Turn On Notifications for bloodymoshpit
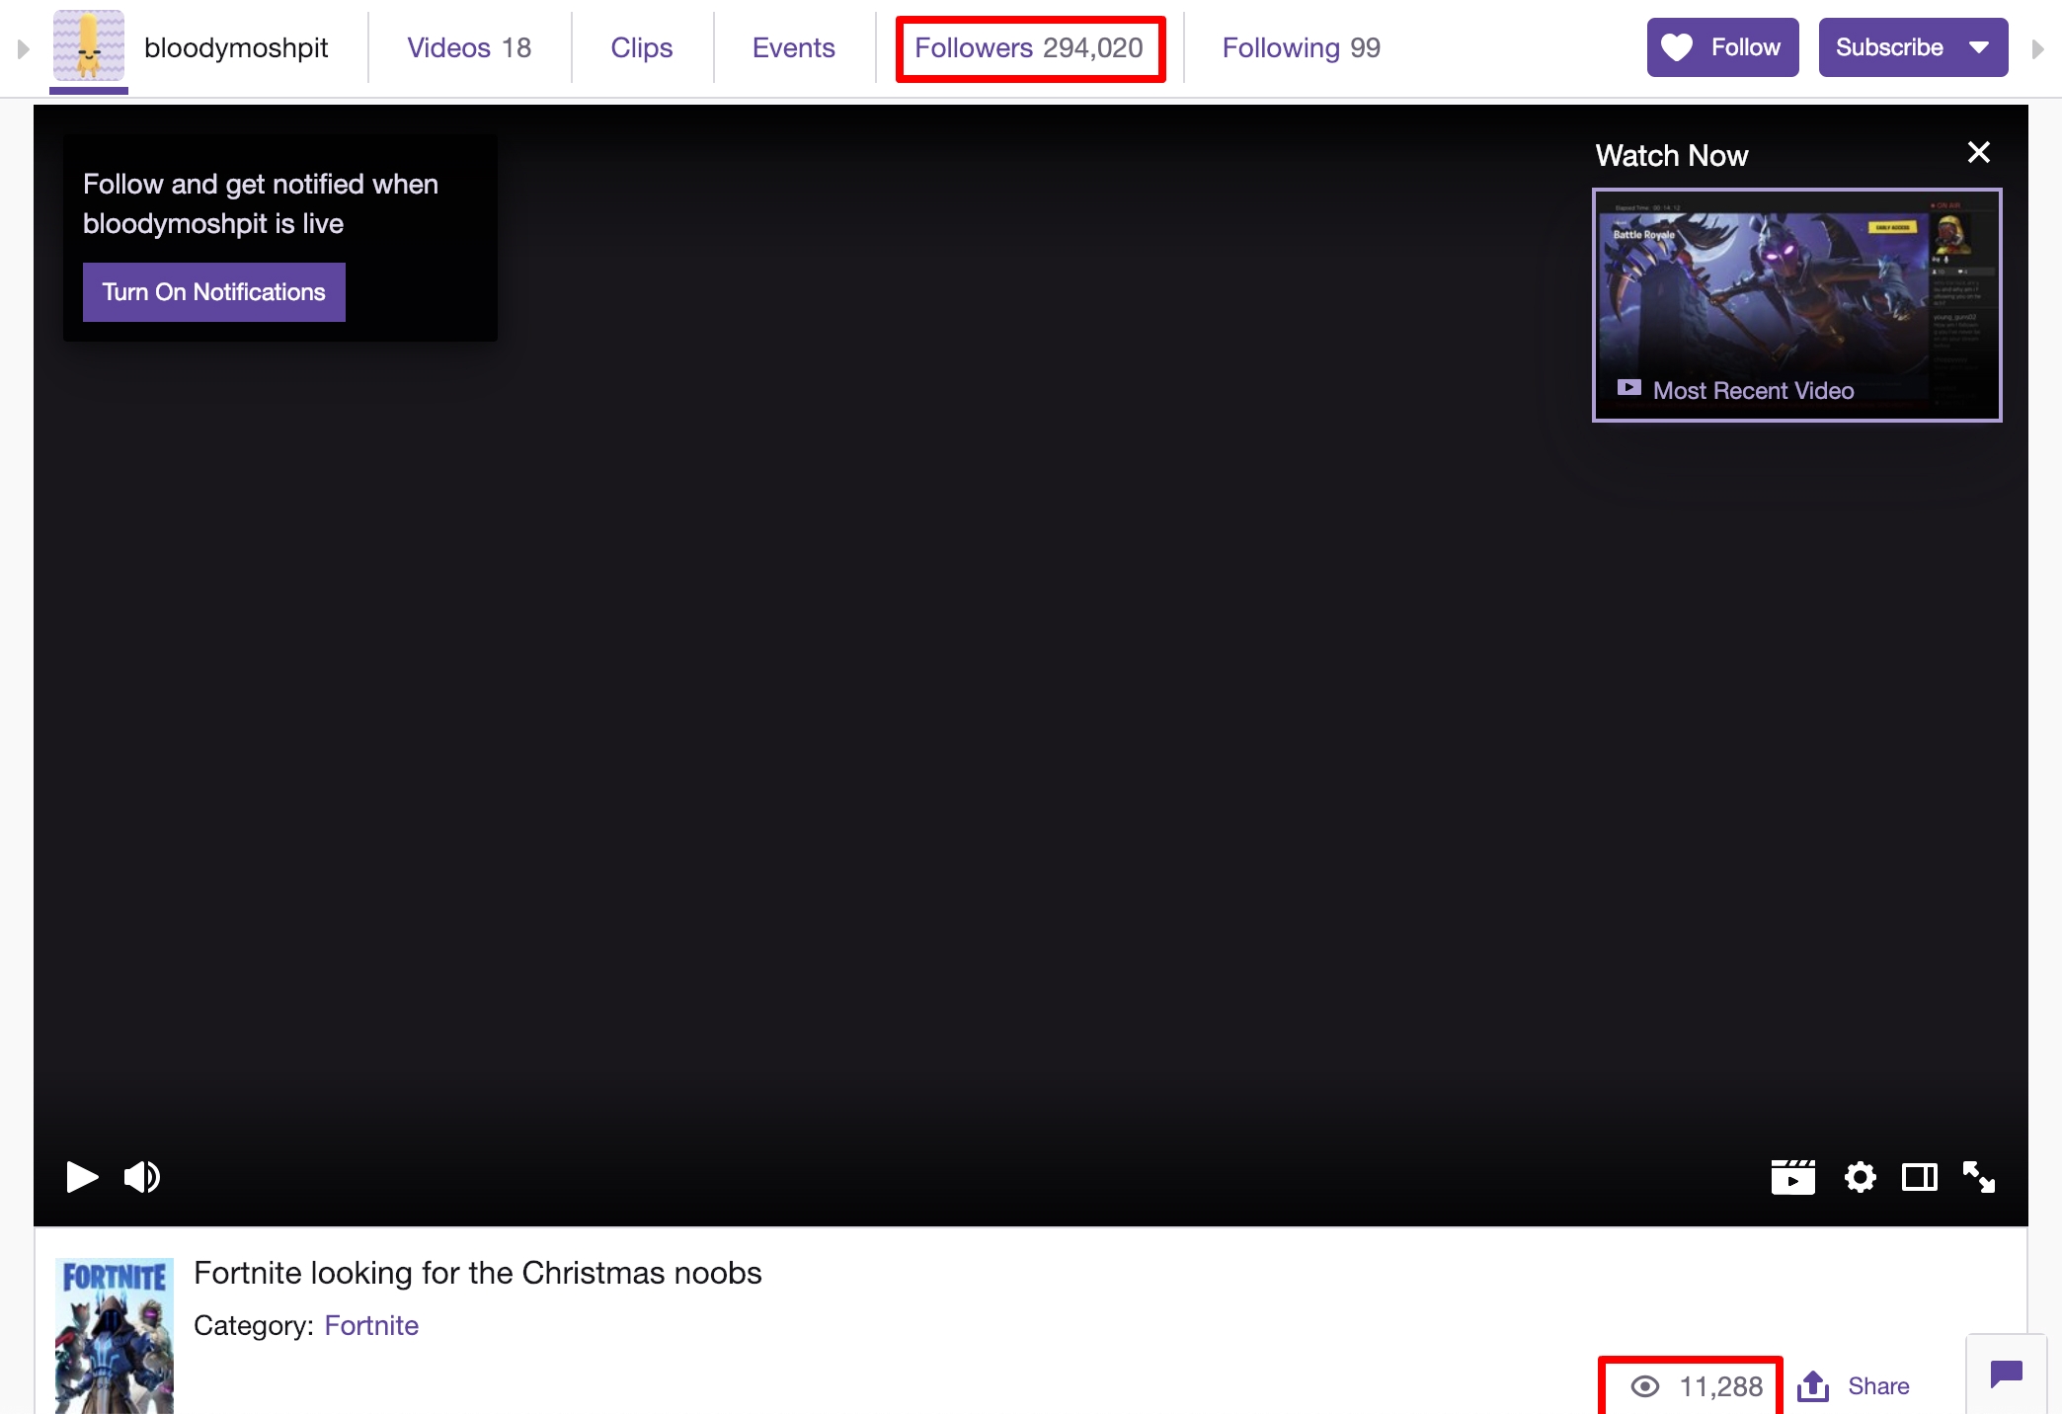 pyautogui.click(x=214, y=292)
